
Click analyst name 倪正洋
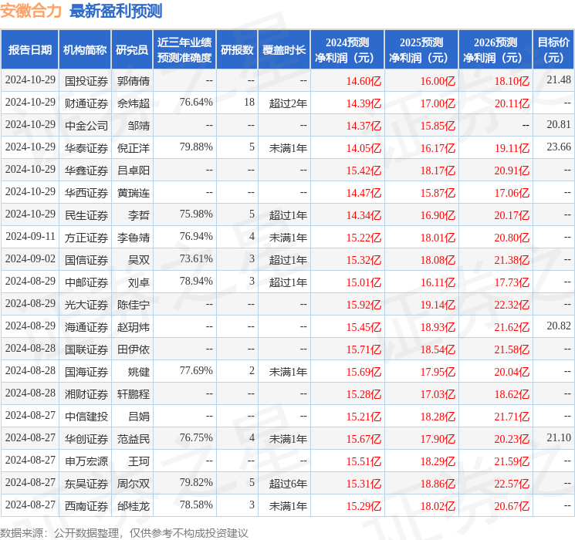coord(134,148)
